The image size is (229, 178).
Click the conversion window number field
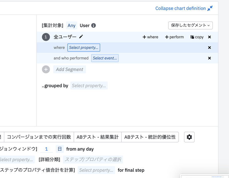(x=47, y=149)
